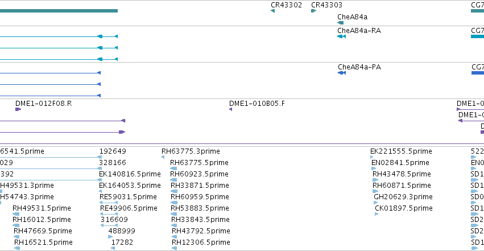Open the RH60871.5prime EST label
This screenshot has width=484, height=251.
click(402, 186)
